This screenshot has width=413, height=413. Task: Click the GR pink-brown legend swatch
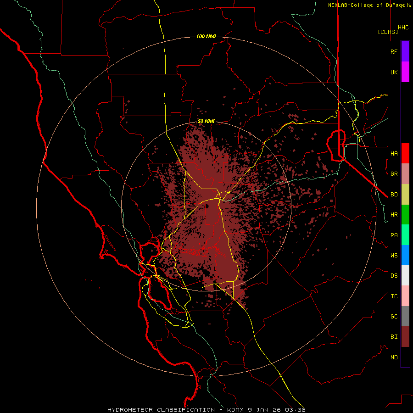[x=405, y=174]
